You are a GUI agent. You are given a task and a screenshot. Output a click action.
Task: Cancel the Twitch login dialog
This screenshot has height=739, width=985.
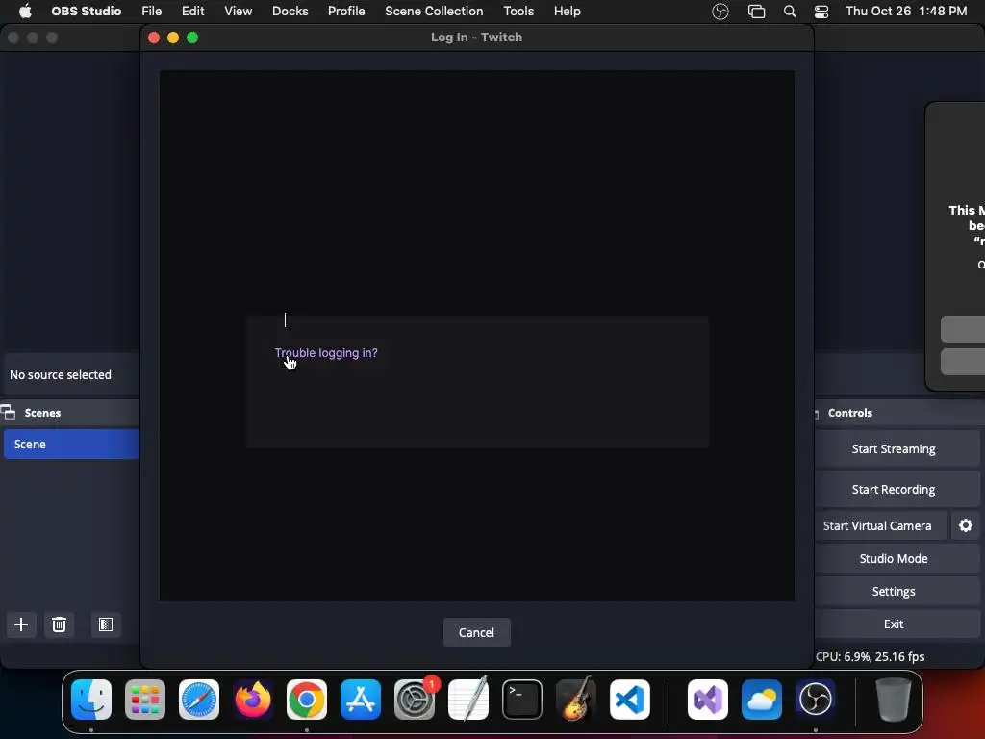coord(477,632)
